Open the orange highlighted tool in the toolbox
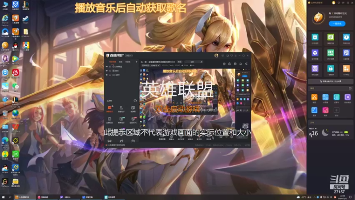 [110, 109]
